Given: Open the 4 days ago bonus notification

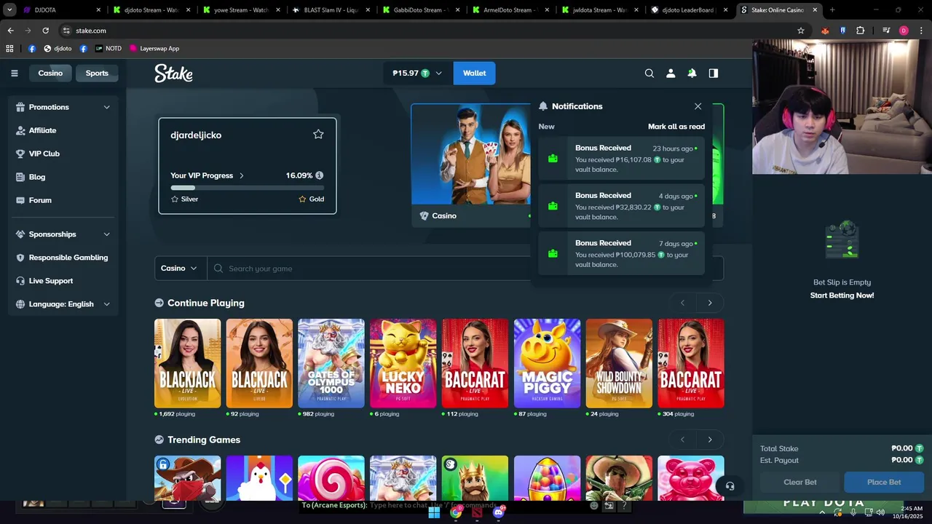Looking at the screenshot, I should [x=622, y=206].
